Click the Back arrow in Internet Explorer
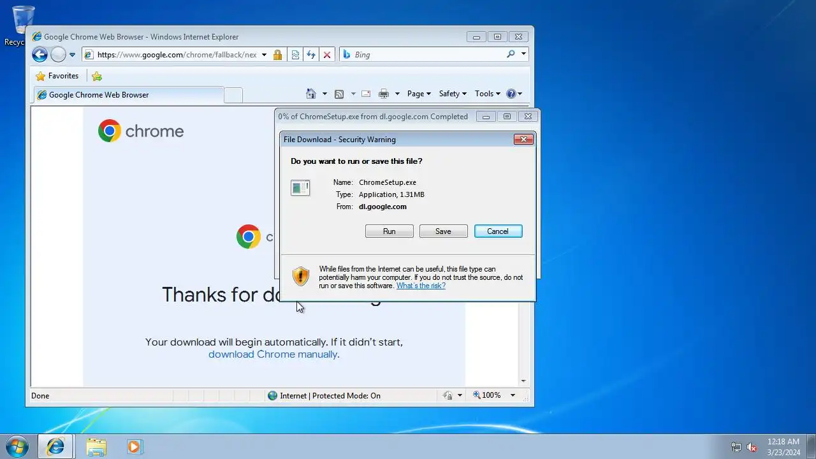Screen dimensions: 816x459 click(40, 55)
